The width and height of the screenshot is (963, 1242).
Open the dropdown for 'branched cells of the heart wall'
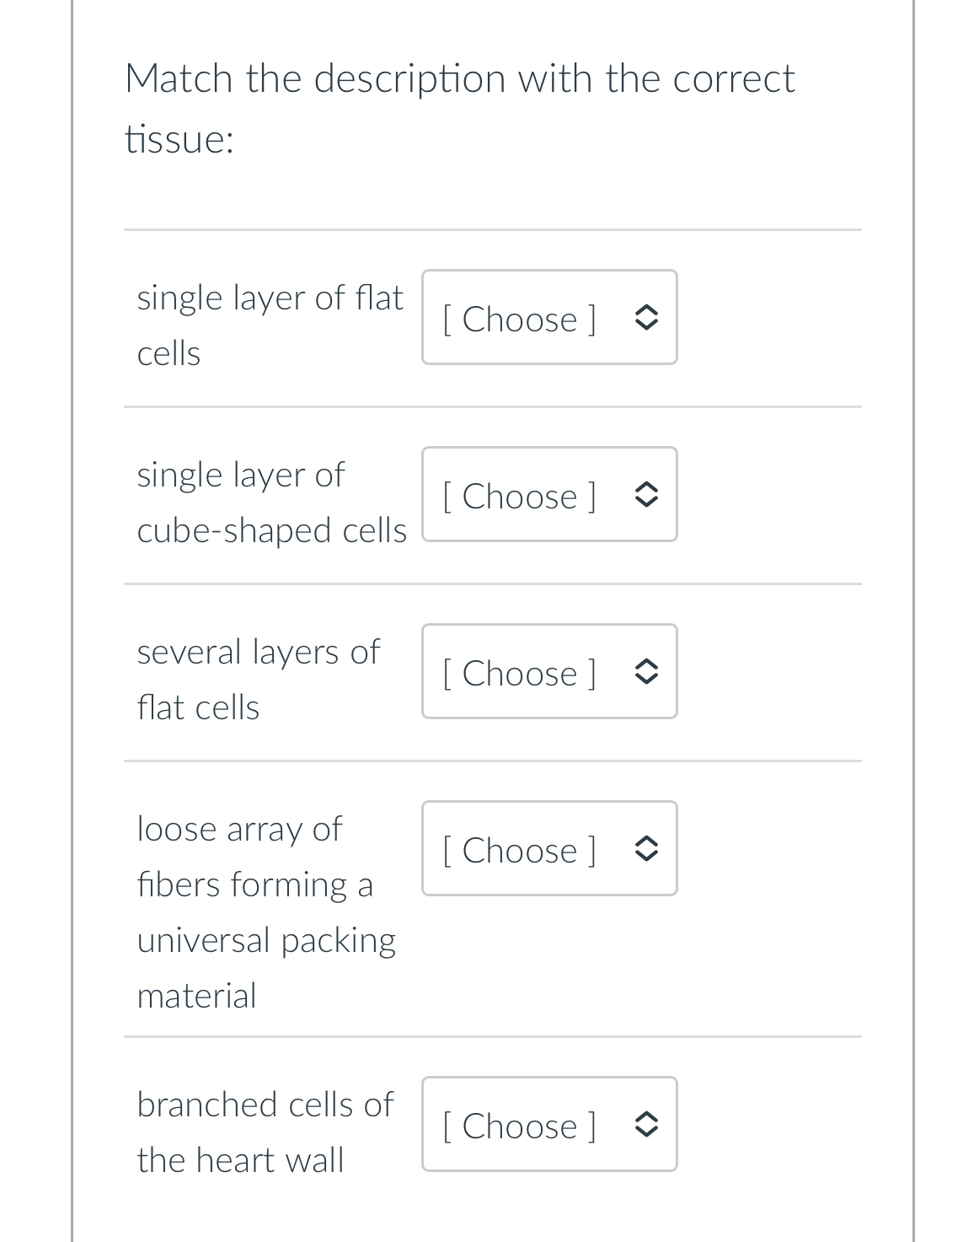(x=548, y=1125)
